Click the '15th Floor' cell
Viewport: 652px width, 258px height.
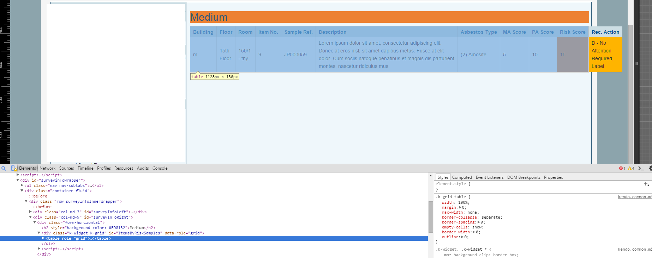coord(226,55)
